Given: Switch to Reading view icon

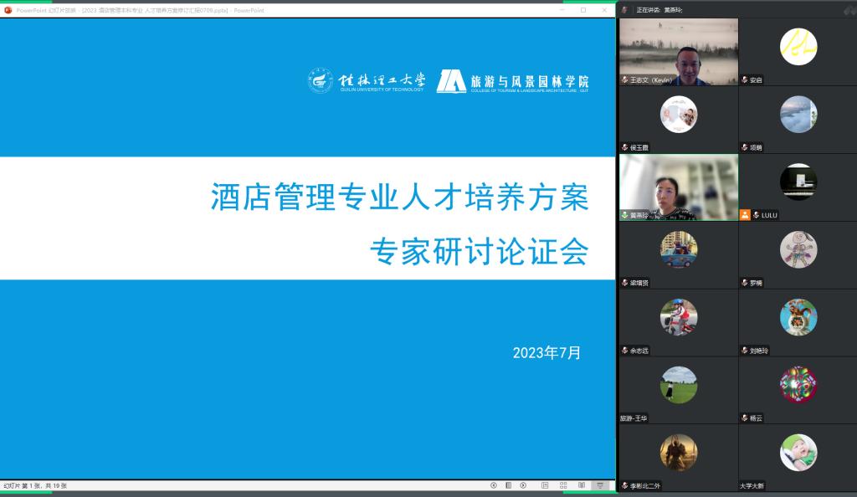Looking at the screenshot, I should pyautogui.click(x=582, y=485).
